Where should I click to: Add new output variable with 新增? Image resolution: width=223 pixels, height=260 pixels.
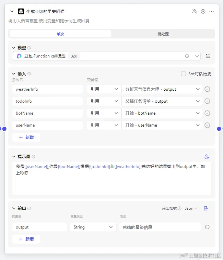(26, 239)
